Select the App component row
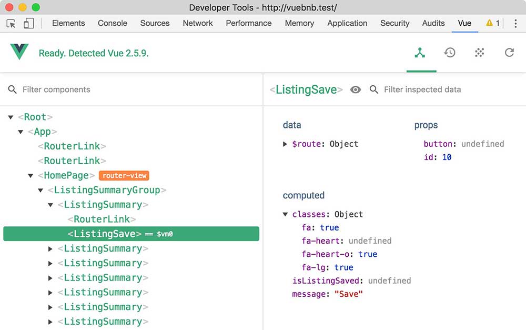The image size is (526, 330). click(x=42, y=132)
